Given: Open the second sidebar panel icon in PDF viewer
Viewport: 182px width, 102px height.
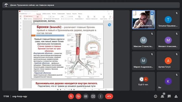Looking at the screenshot, I should pos(20,26).
